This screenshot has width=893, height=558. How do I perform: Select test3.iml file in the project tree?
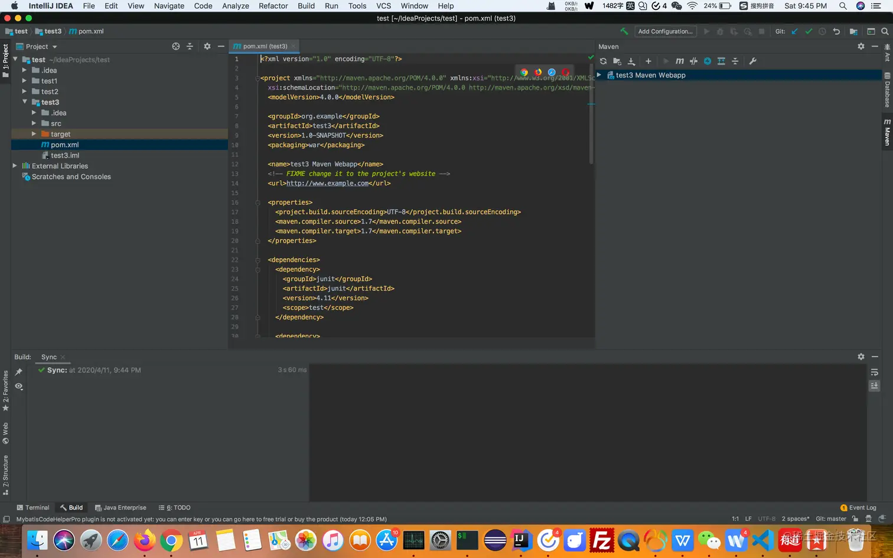click(x=64, y=155)
